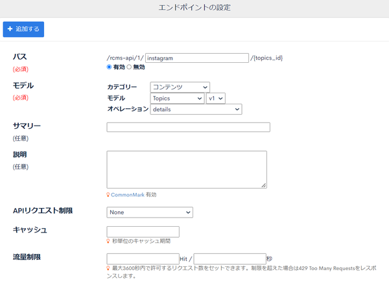Click the 秒単位のキャッシュ期間 hint text
This screenshot has height=287, width=389.
coord(141,241)
